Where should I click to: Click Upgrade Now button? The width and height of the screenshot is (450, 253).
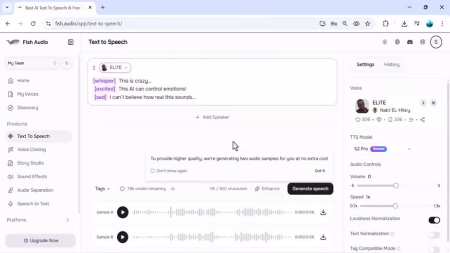40,241
